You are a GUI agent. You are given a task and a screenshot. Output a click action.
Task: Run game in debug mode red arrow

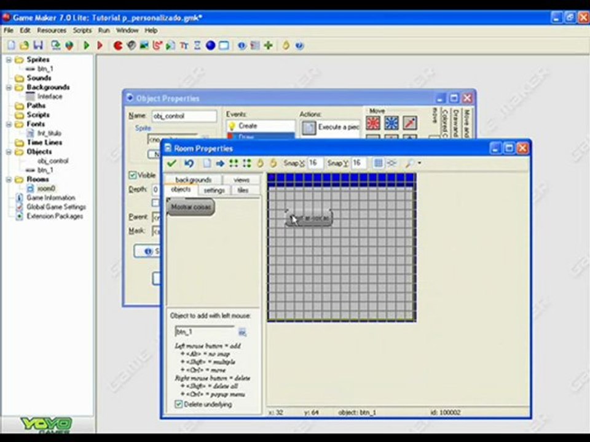click(x=100, y=45)
